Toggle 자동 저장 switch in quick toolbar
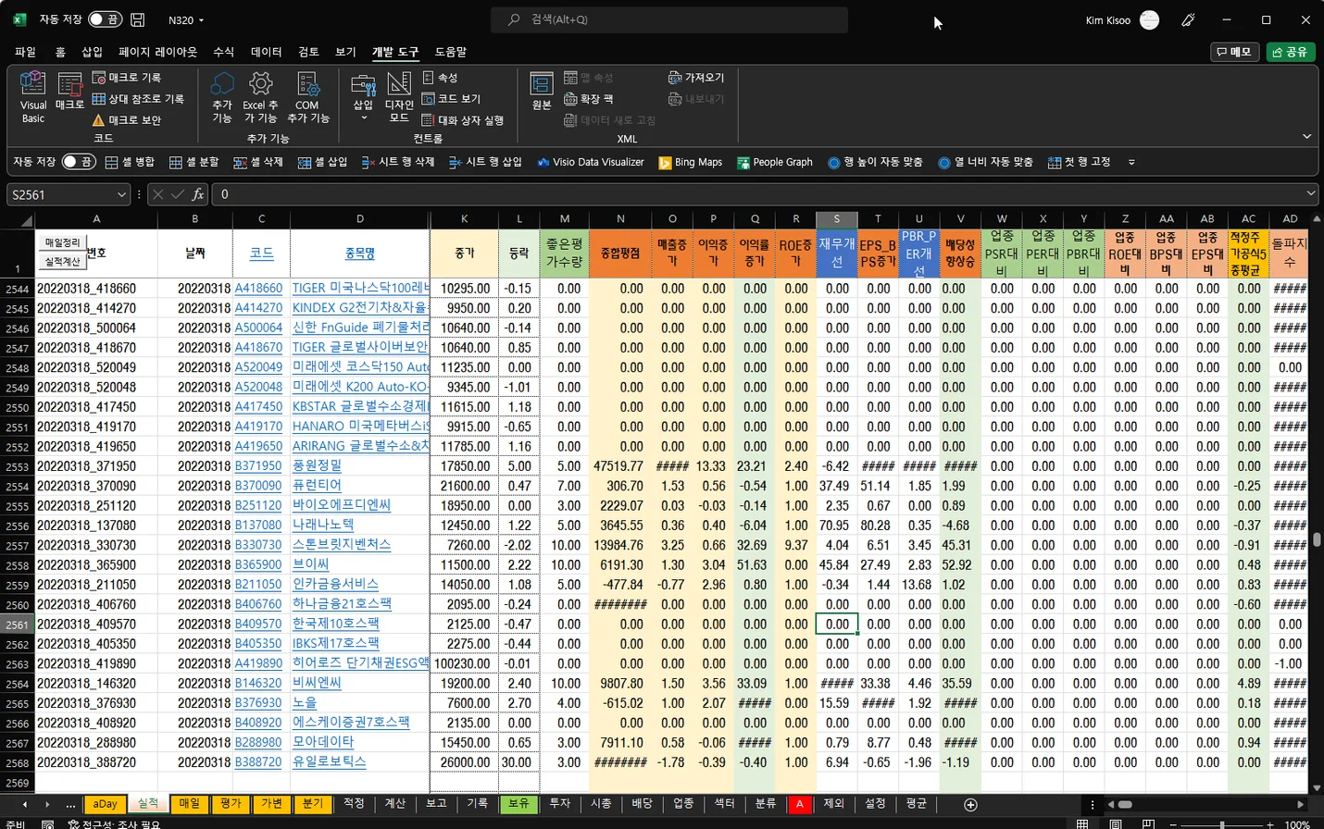Screen dimensions: 1324x829 pos(79,162)
